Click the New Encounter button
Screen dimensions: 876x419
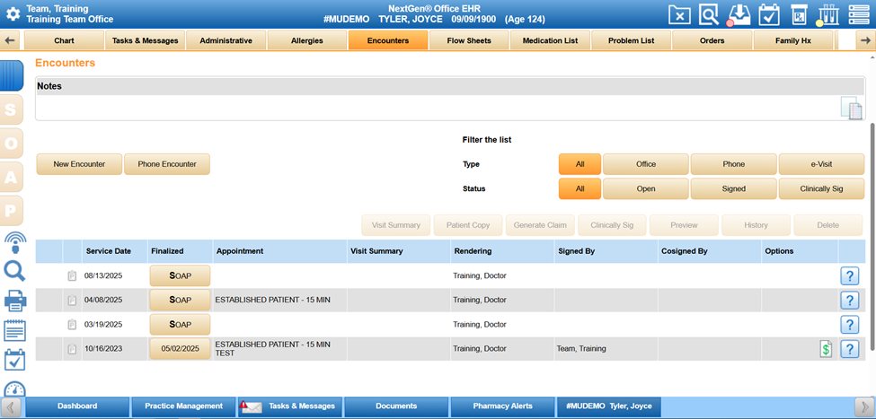[79, 164]
